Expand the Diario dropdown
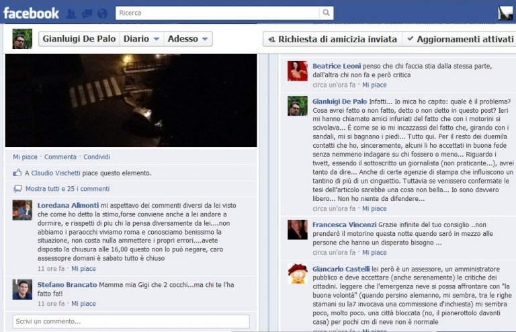The image size is (516, 332). pos(142,39)
